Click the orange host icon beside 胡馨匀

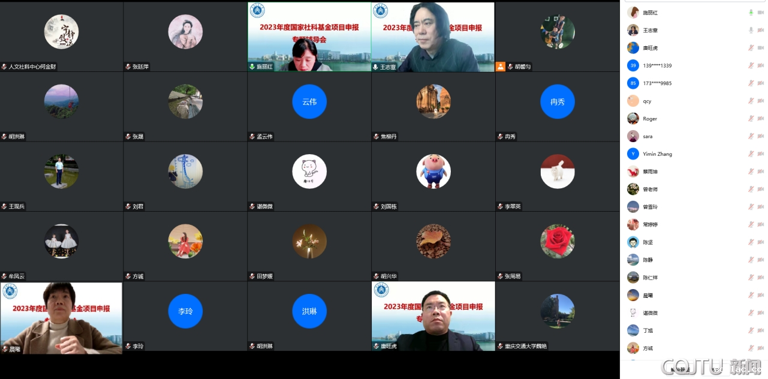(501, 67)
